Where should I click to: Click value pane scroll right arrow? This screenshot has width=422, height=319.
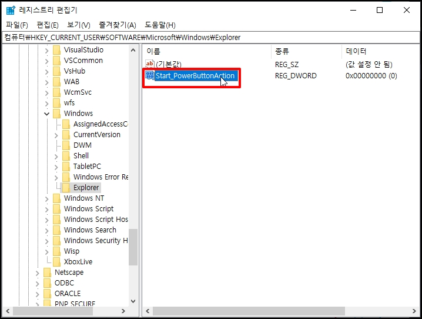click(414, 311)
